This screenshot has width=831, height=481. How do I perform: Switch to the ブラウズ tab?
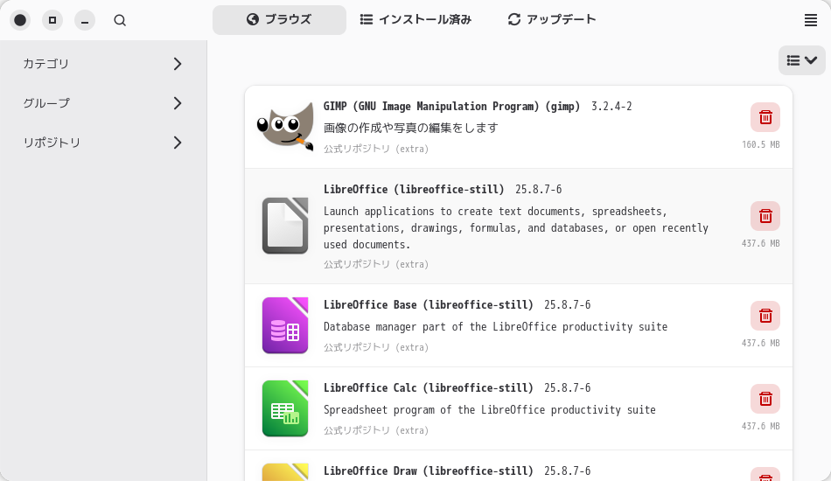pyautogui.click(x=279, y=19)
